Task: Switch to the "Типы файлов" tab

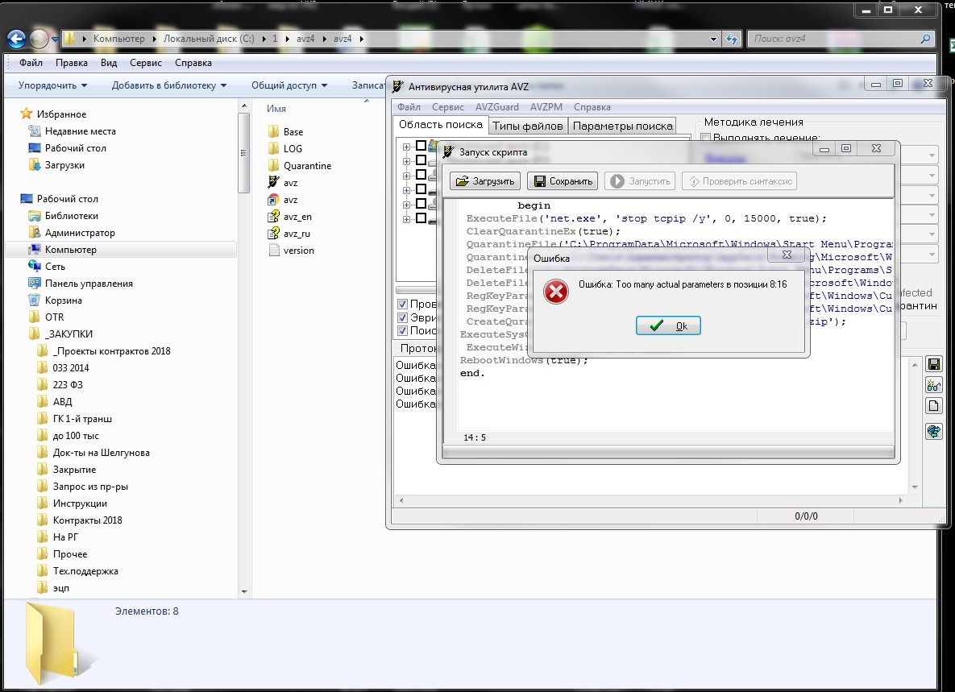Action: [528, 126]
